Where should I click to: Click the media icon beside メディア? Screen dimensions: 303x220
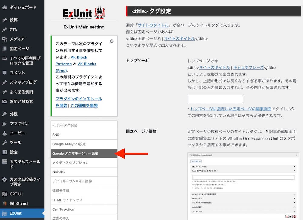[x=5, y=39]
